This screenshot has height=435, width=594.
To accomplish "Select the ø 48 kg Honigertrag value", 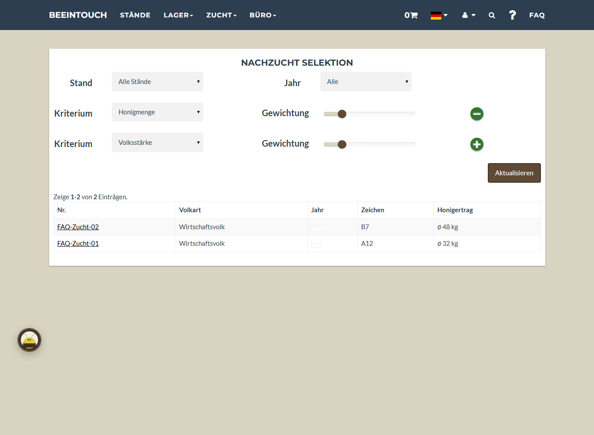I will [x=448, y=227].
